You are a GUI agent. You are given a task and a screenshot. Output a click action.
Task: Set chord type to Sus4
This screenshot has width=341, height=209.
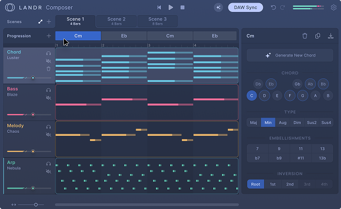tap(326, 122)
